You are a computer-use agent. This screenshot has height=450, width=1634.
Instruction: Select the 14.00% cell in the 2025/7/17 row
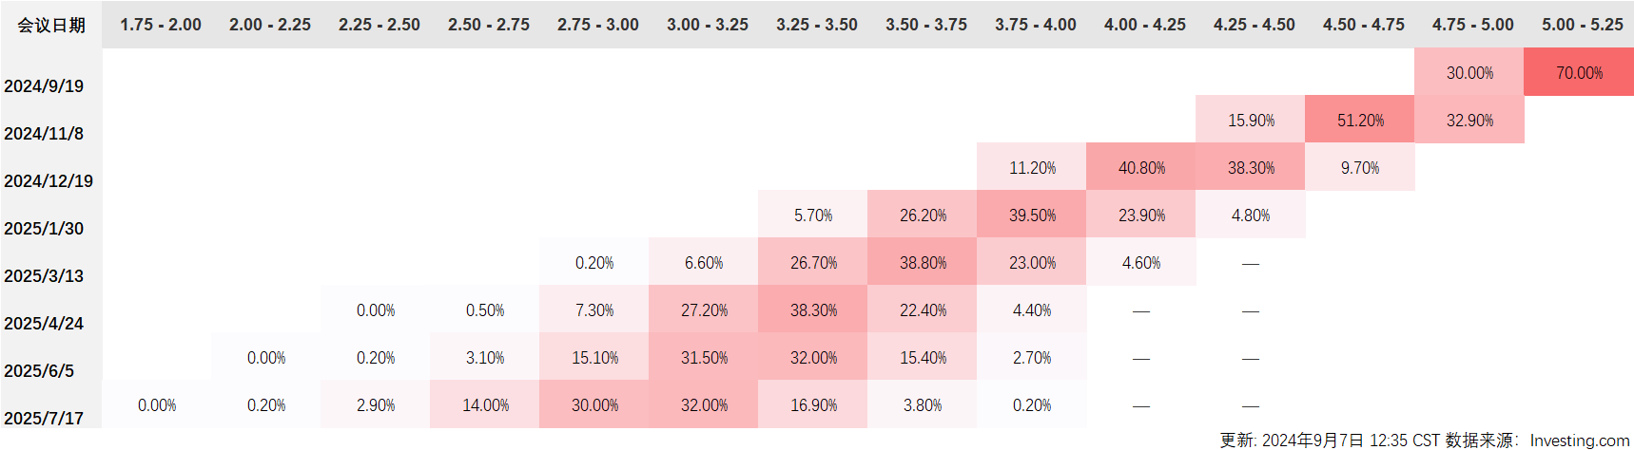coord(485,405)
